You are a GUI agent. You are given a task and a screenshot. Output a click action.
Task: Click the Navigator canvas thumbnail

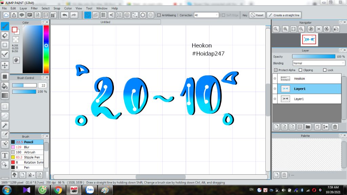click(x=309, y=40)
